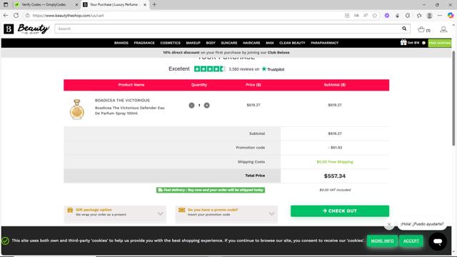Open the BODY menu
This screenshot has width=457, height=257.
[211, 43]
